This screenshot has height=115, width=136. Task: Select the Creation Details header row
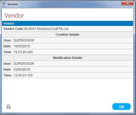(x=67, y=35)
